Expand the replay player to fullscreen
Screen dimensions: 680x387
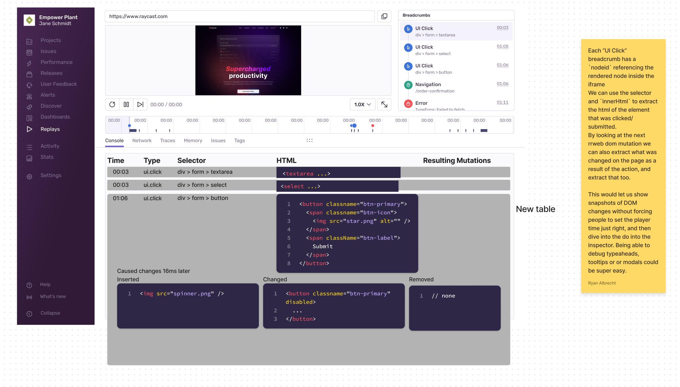(384, 104)
